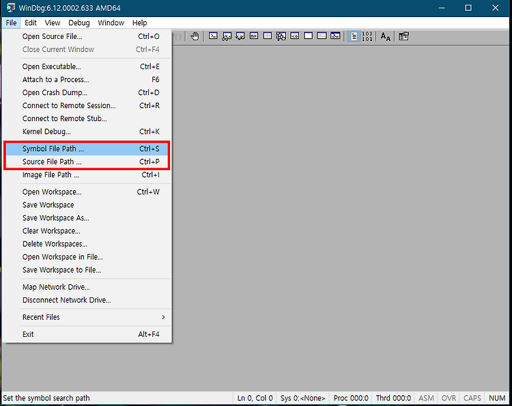Screen dimensions: 512x406
Task: Open the Call Stack window toolbar icon
Action: click(281, 36)
